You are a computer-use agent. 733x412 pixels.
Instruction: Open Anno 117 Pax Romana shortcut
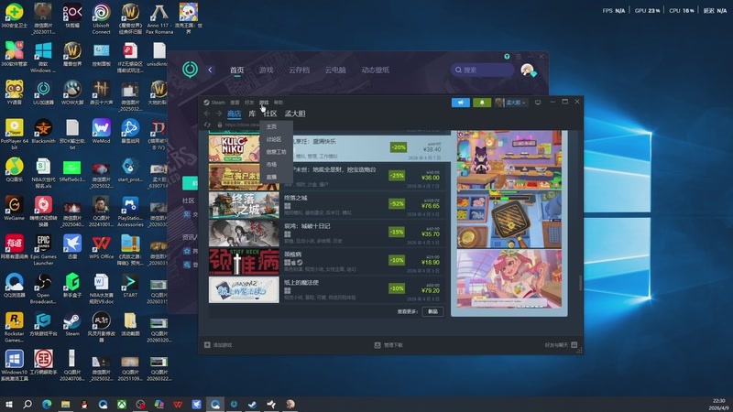[x=159, y=19]
